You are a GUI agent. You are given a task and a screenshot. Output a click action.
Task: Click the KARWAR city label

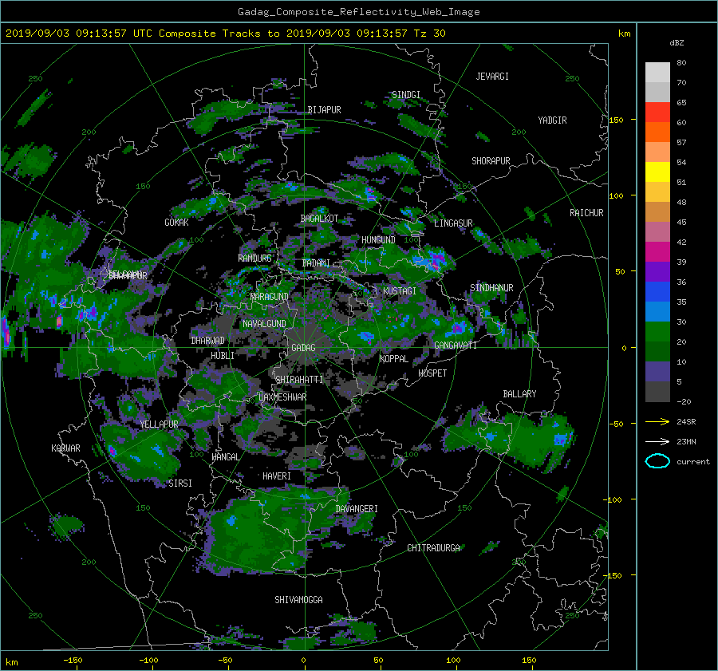point(65,448)
